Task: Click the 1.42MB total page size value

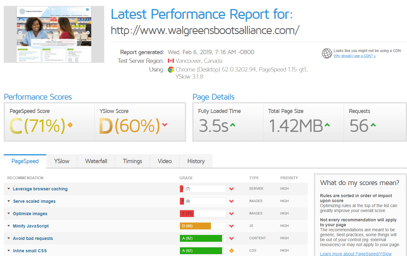Action: click(x=296, y=126)
